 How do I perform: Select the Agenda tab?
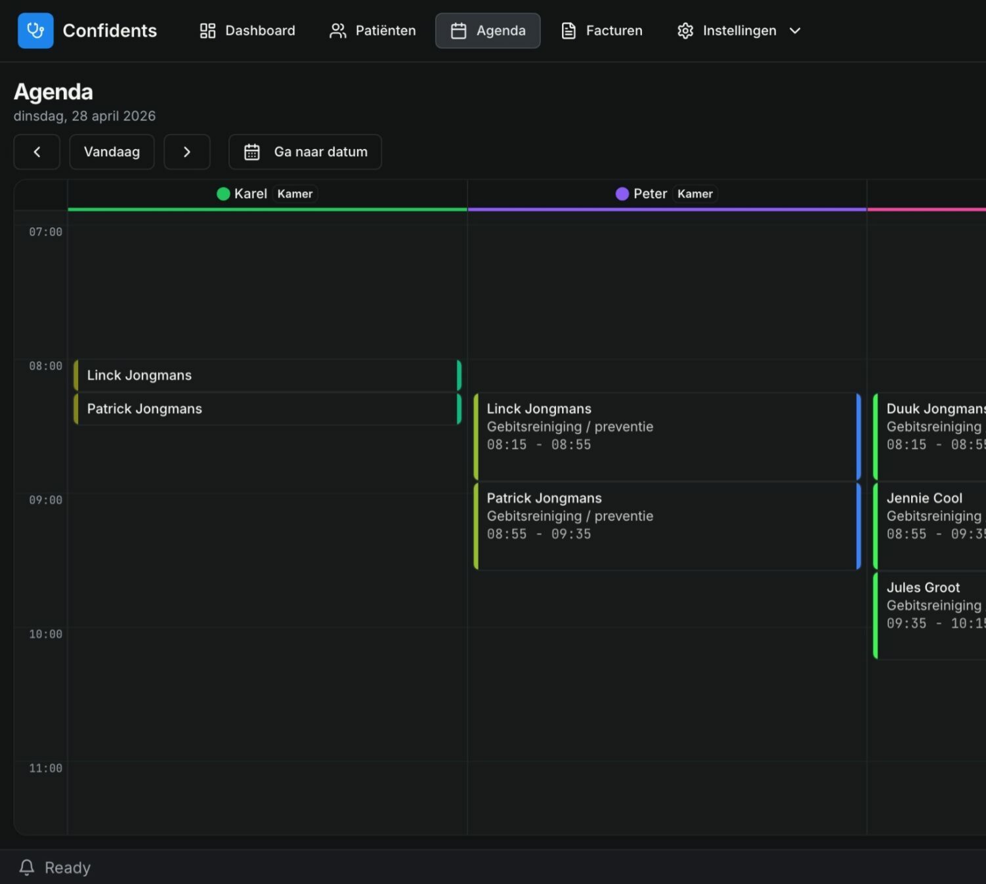tap(488, 31)
